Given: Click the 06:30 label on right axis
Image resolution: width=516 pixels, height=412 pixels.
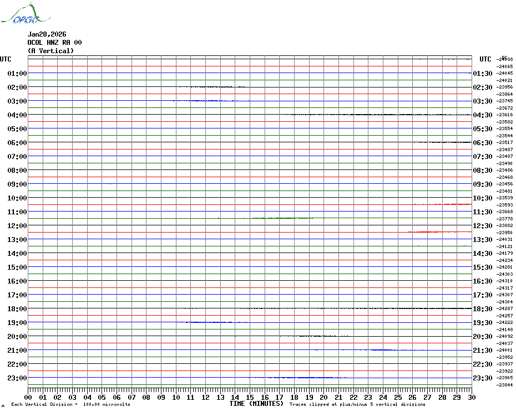Looking at the screenshot, I should point(482,143).
